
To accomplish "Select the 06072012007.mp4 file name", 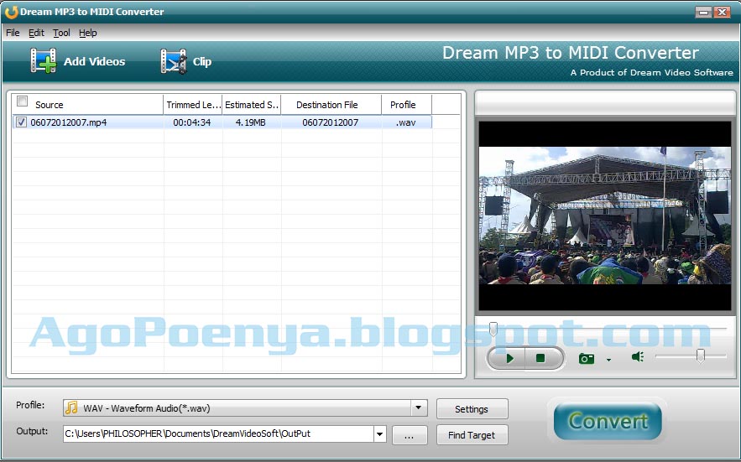I will 69,122.
